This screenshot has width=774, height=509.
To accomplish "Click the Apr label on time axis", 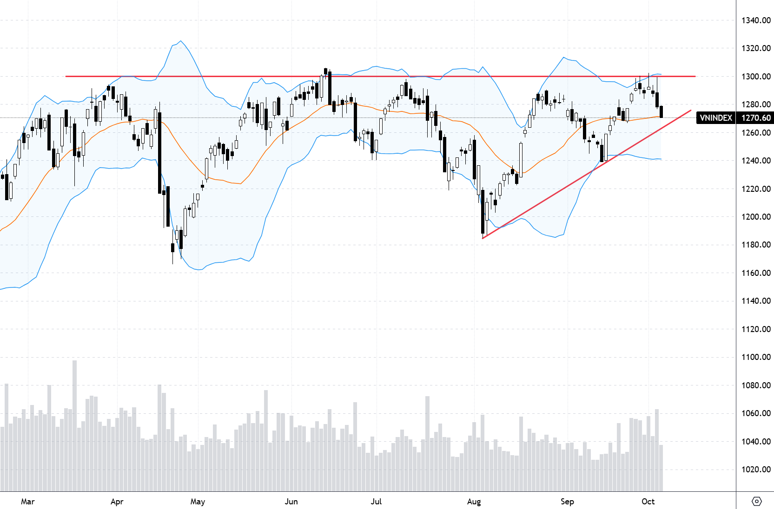I will (x=117, y=502).
